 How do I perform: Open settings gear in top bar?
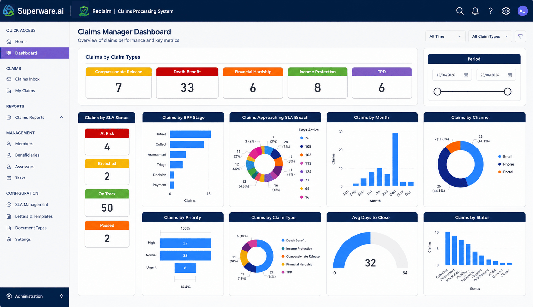506,11
